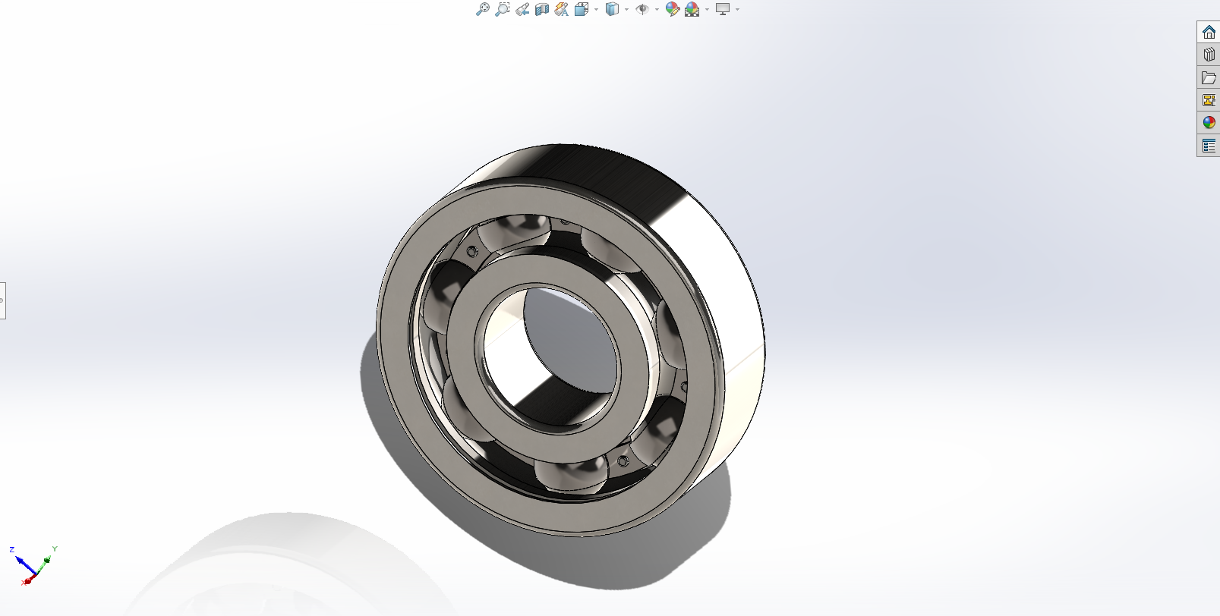This screenshot has height=616, width=1220.
Task: Open the Apply Scene dropdown arrow
Action: (x=707, y=9)
